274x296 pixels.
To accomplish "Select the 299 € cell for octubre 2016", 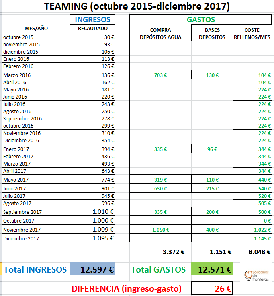I will point(92,126).
